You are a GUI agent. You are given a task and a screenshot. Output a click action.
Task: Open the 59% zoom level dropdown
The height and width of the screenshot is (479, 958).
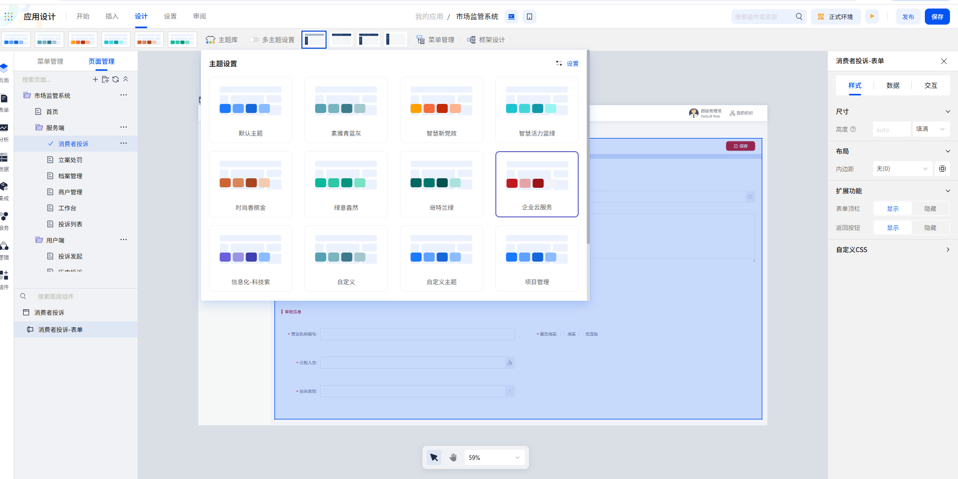pos(494,457)
